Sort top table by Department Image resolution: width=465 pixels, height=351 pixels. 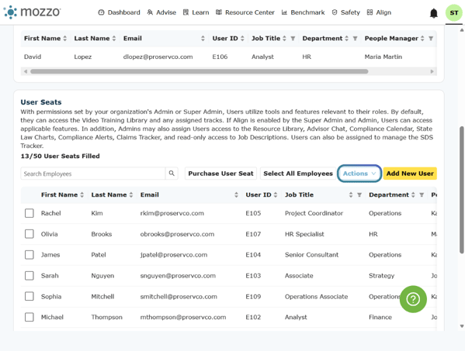(x=346, y=39)
